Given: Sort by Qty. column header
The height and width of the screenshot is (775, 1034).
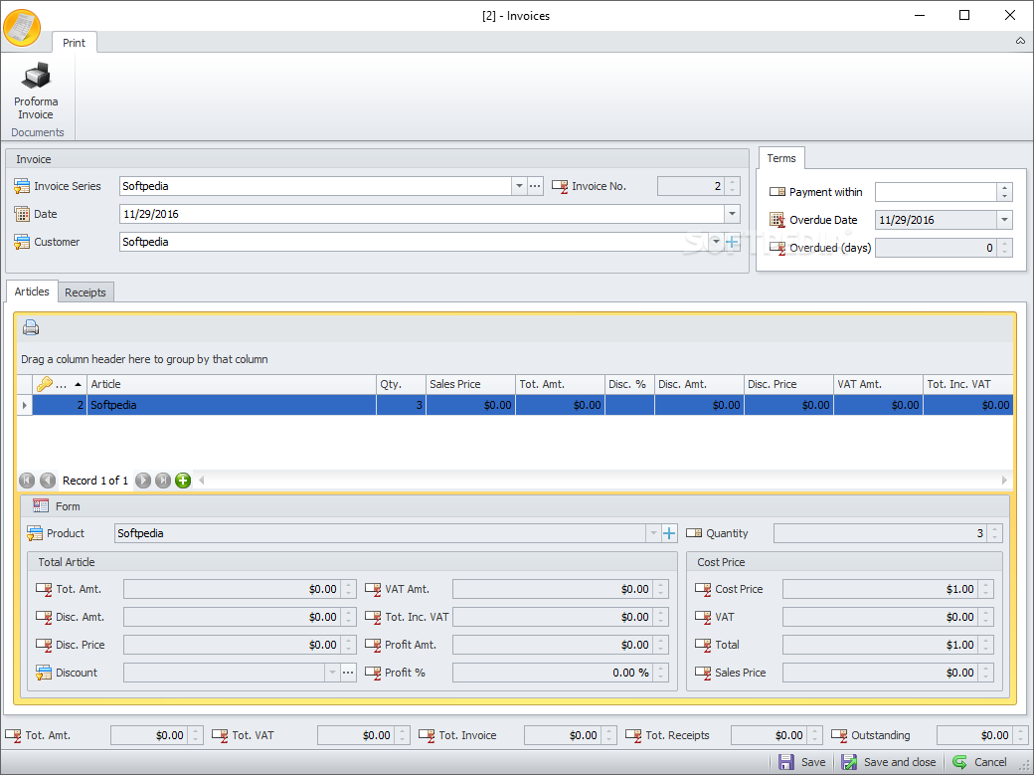Looking at the screenshot, I should (401, 384).
